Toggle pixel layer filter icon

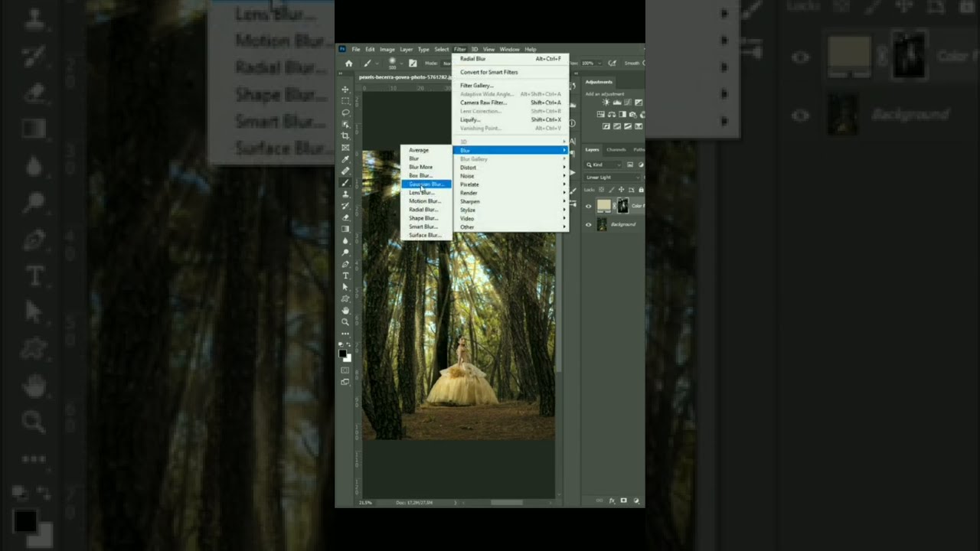pos(630,165)
